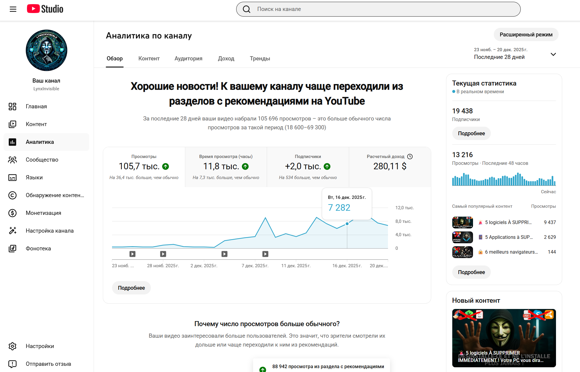
Task: Open Монетизация section in sidebar
Action: 43,213
